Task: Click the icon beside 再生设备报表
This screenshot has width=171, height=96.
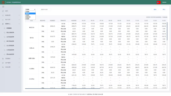Action: click(x=5, y=33)
